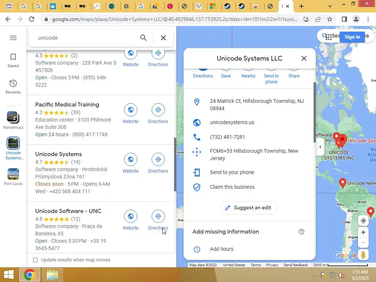Copy plus code FCM6+53 Hillsborough Township
The image size is (376, 282).
pyautogui.click(x=249, y=155)
